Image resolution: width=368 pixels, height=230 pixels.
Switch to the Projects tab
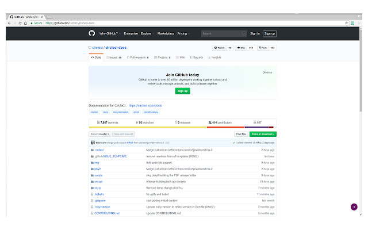[x=162, y=57]
